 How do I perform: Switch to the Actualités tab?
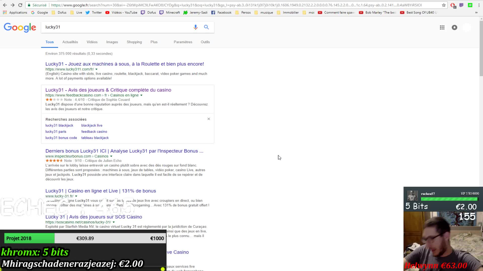(x=70, y=42)
